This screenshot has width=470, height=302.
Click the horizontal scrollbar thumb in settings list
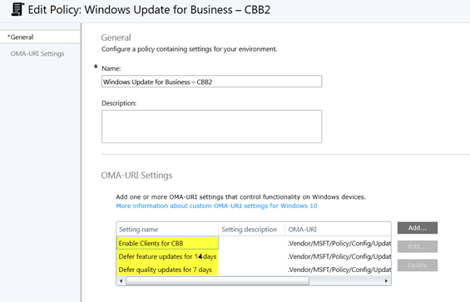pyautogui.click(x=217, y=281)
